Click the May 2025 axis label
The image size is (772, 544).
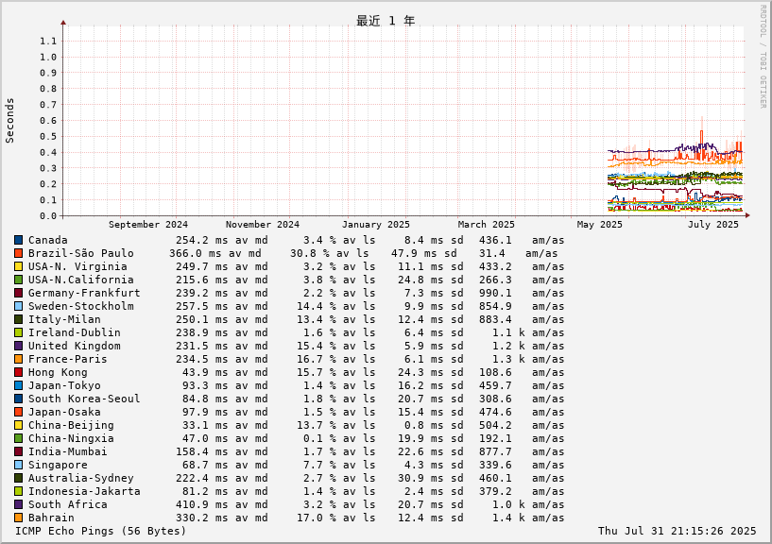(x=600, y=225)
